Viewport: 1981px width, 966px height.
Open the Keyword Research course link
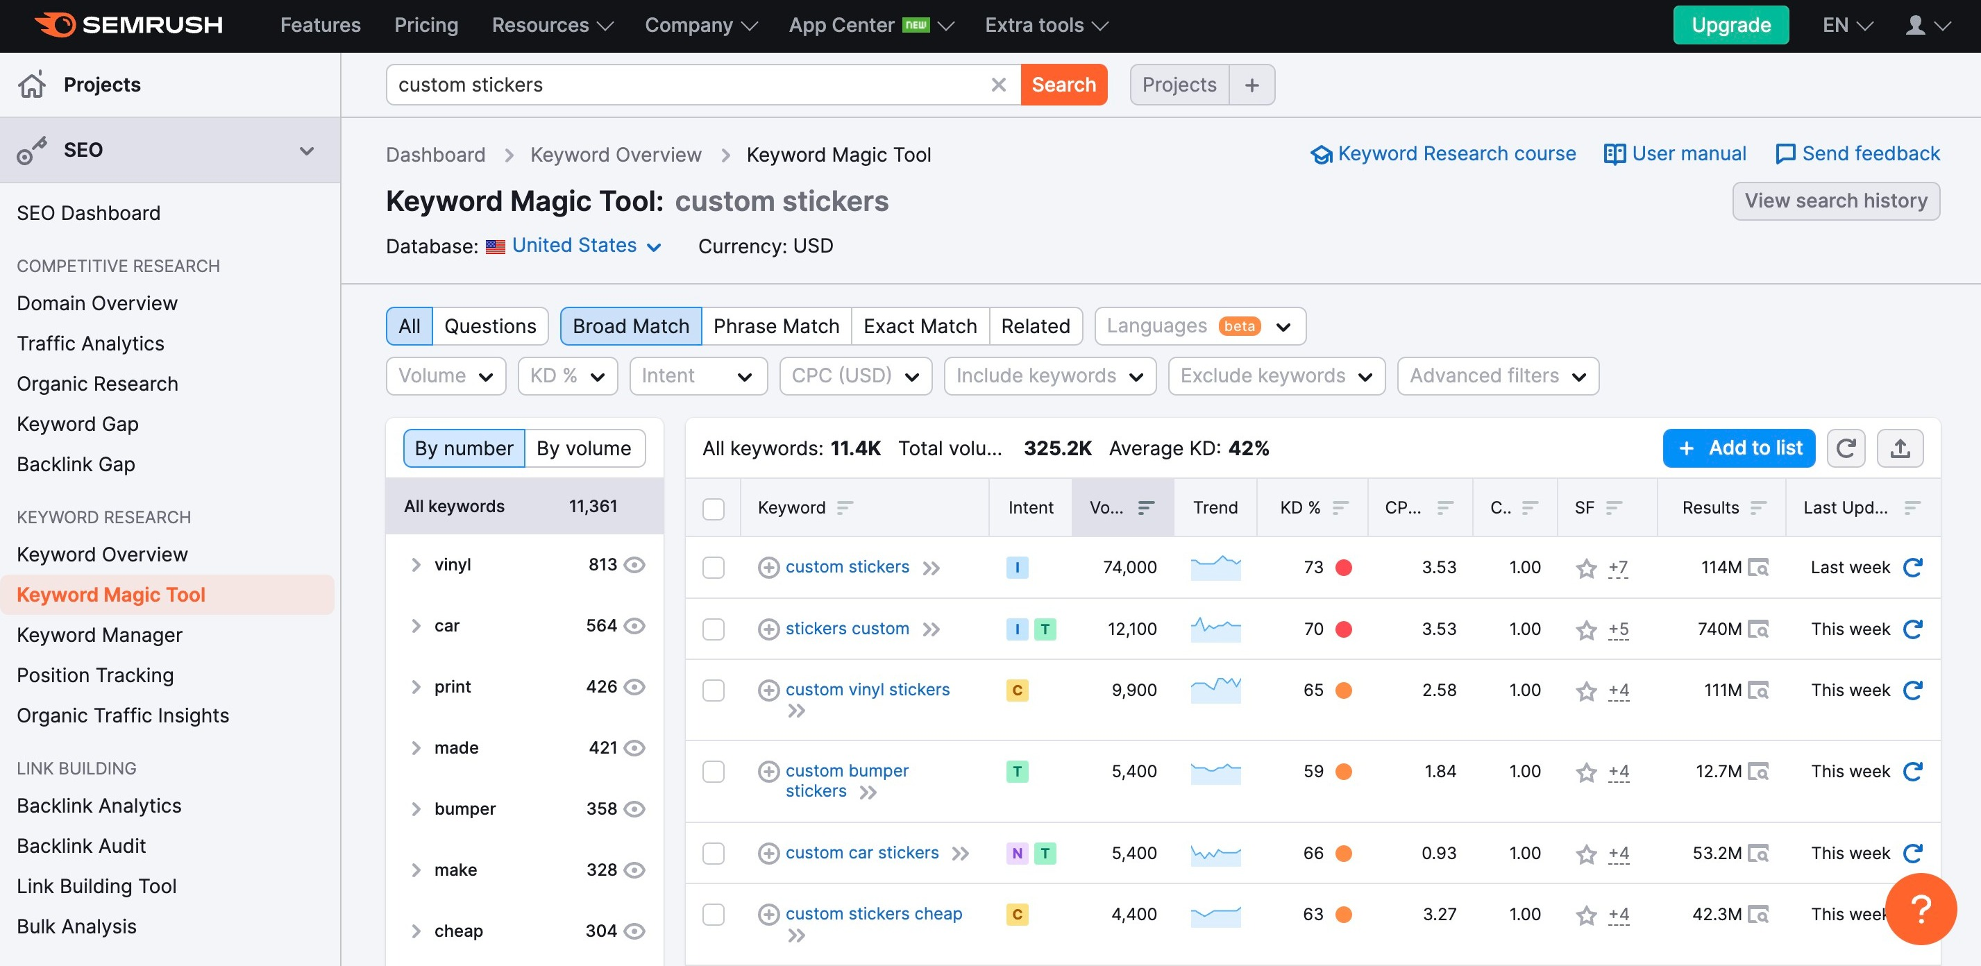pyautogui.click(x=1442, y=154)
